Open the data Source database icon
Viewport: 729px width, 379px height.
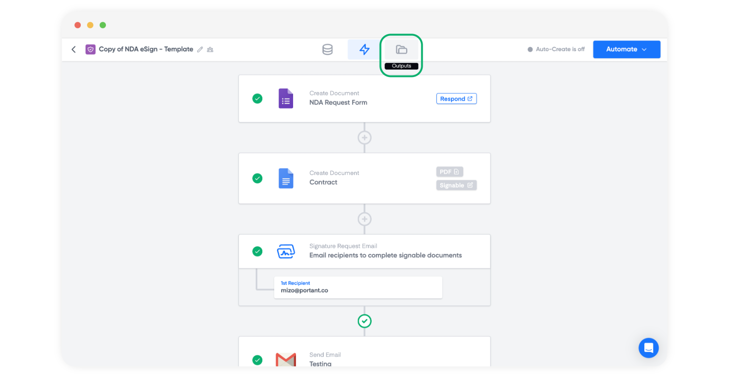[327, 50]
